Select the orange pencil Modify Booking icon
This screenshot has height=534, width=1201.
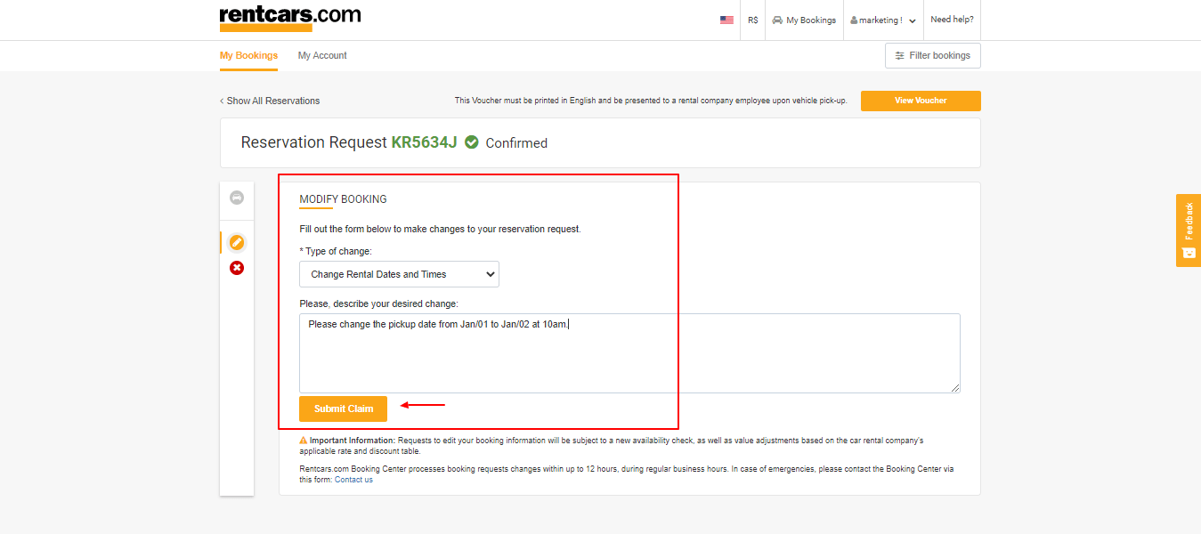click(x=236, y=241)
